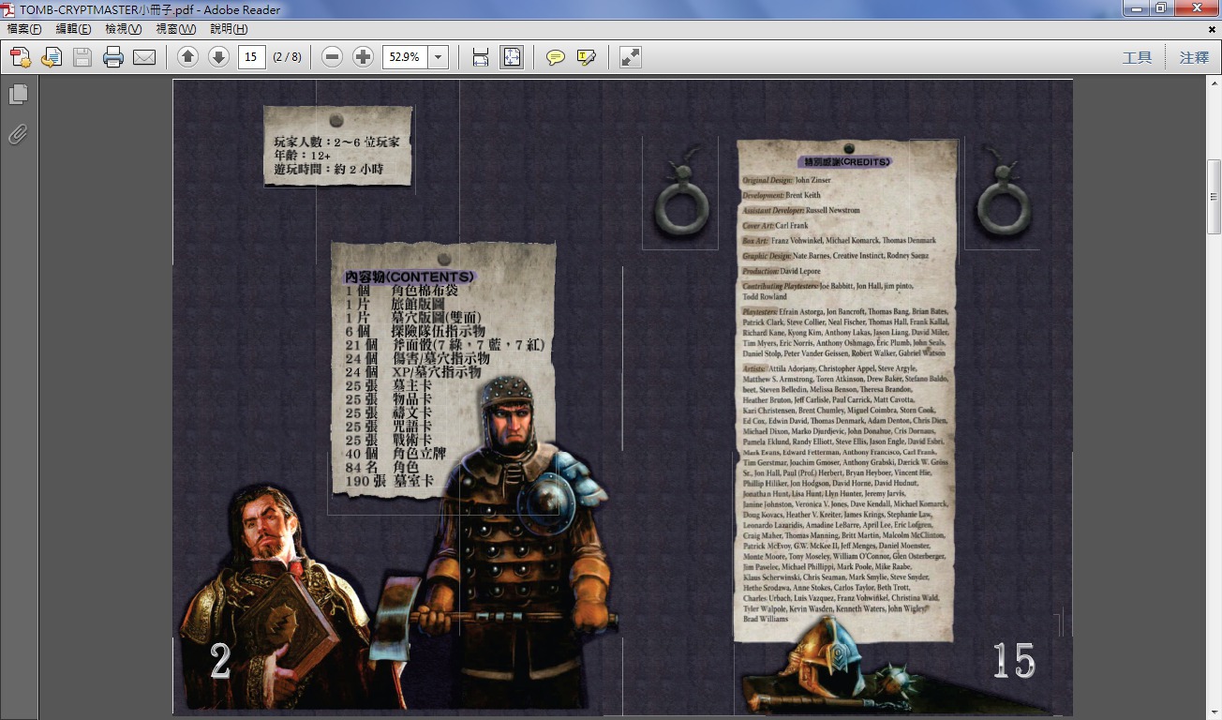Open the 視窗(W) menu
This screenshot has width=1222, height=720.
coord(175,29)
